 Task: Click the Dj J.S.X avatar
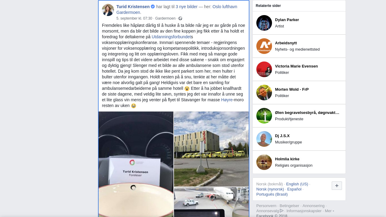pos(264,139)
